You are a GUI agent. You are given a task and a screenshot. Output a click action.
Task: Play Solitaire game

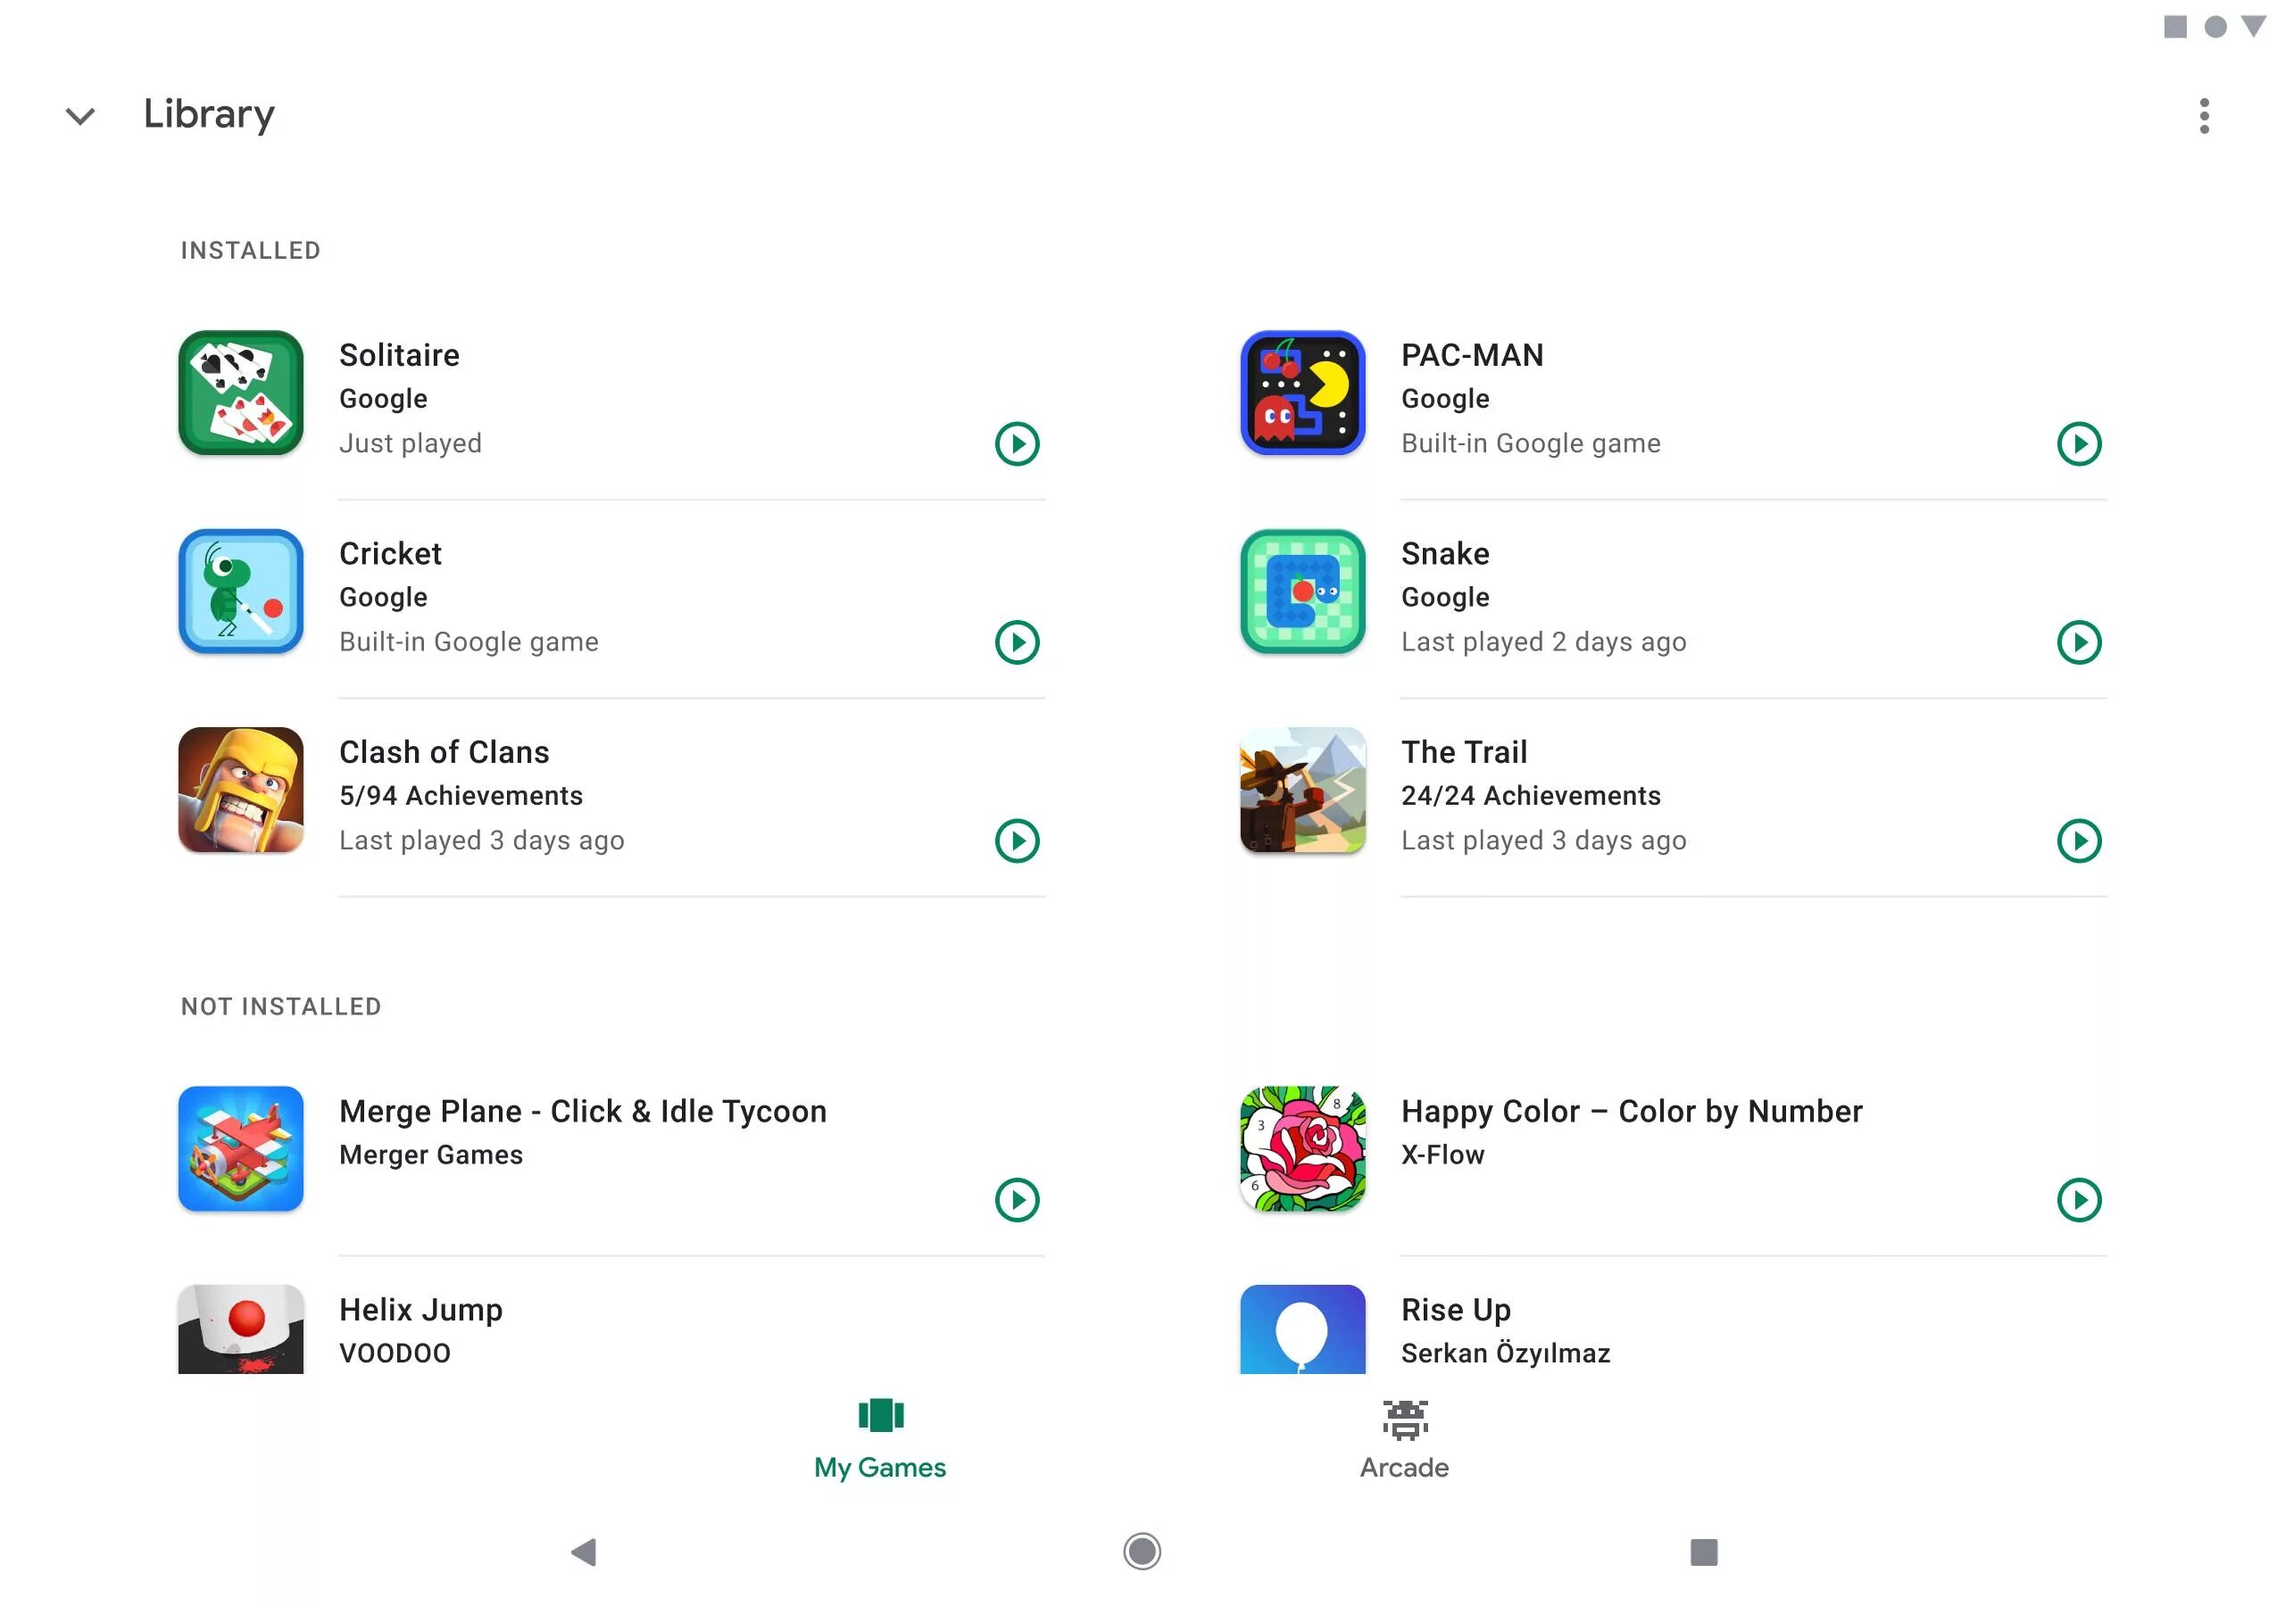pos(1016,443)
